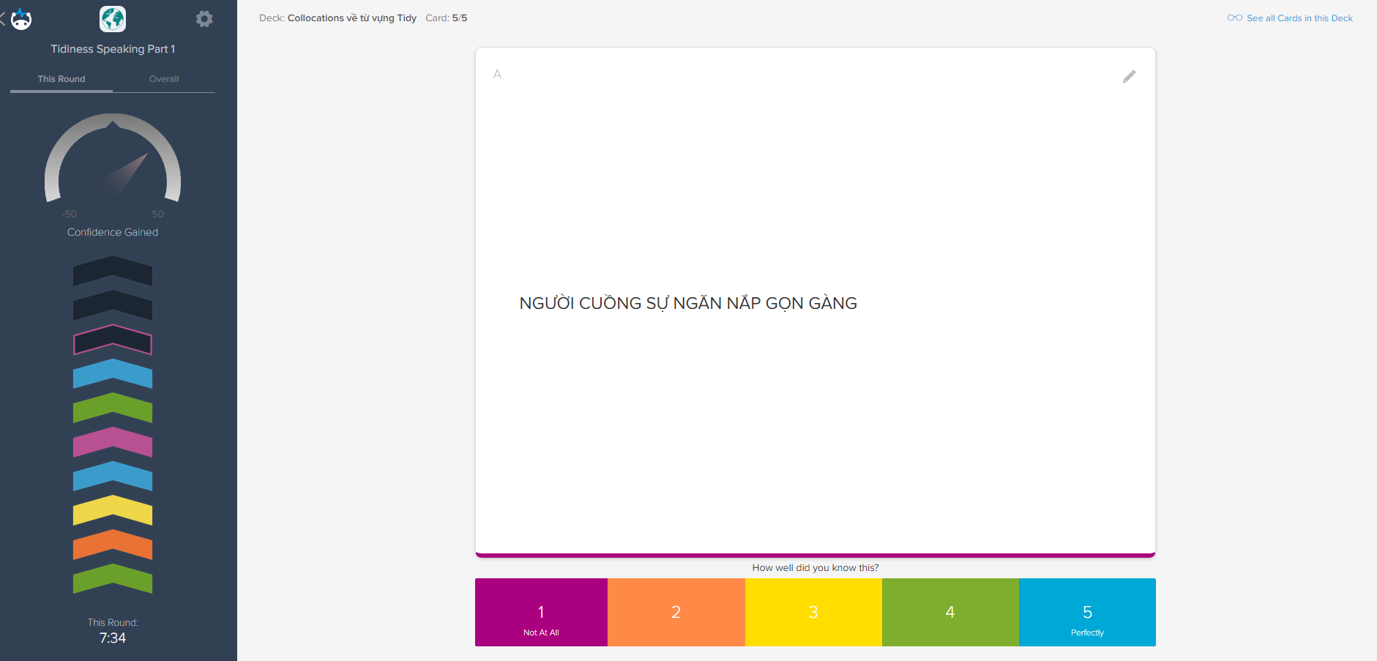Click the pink-outlined current chevron marker

(x=113, y=340)
